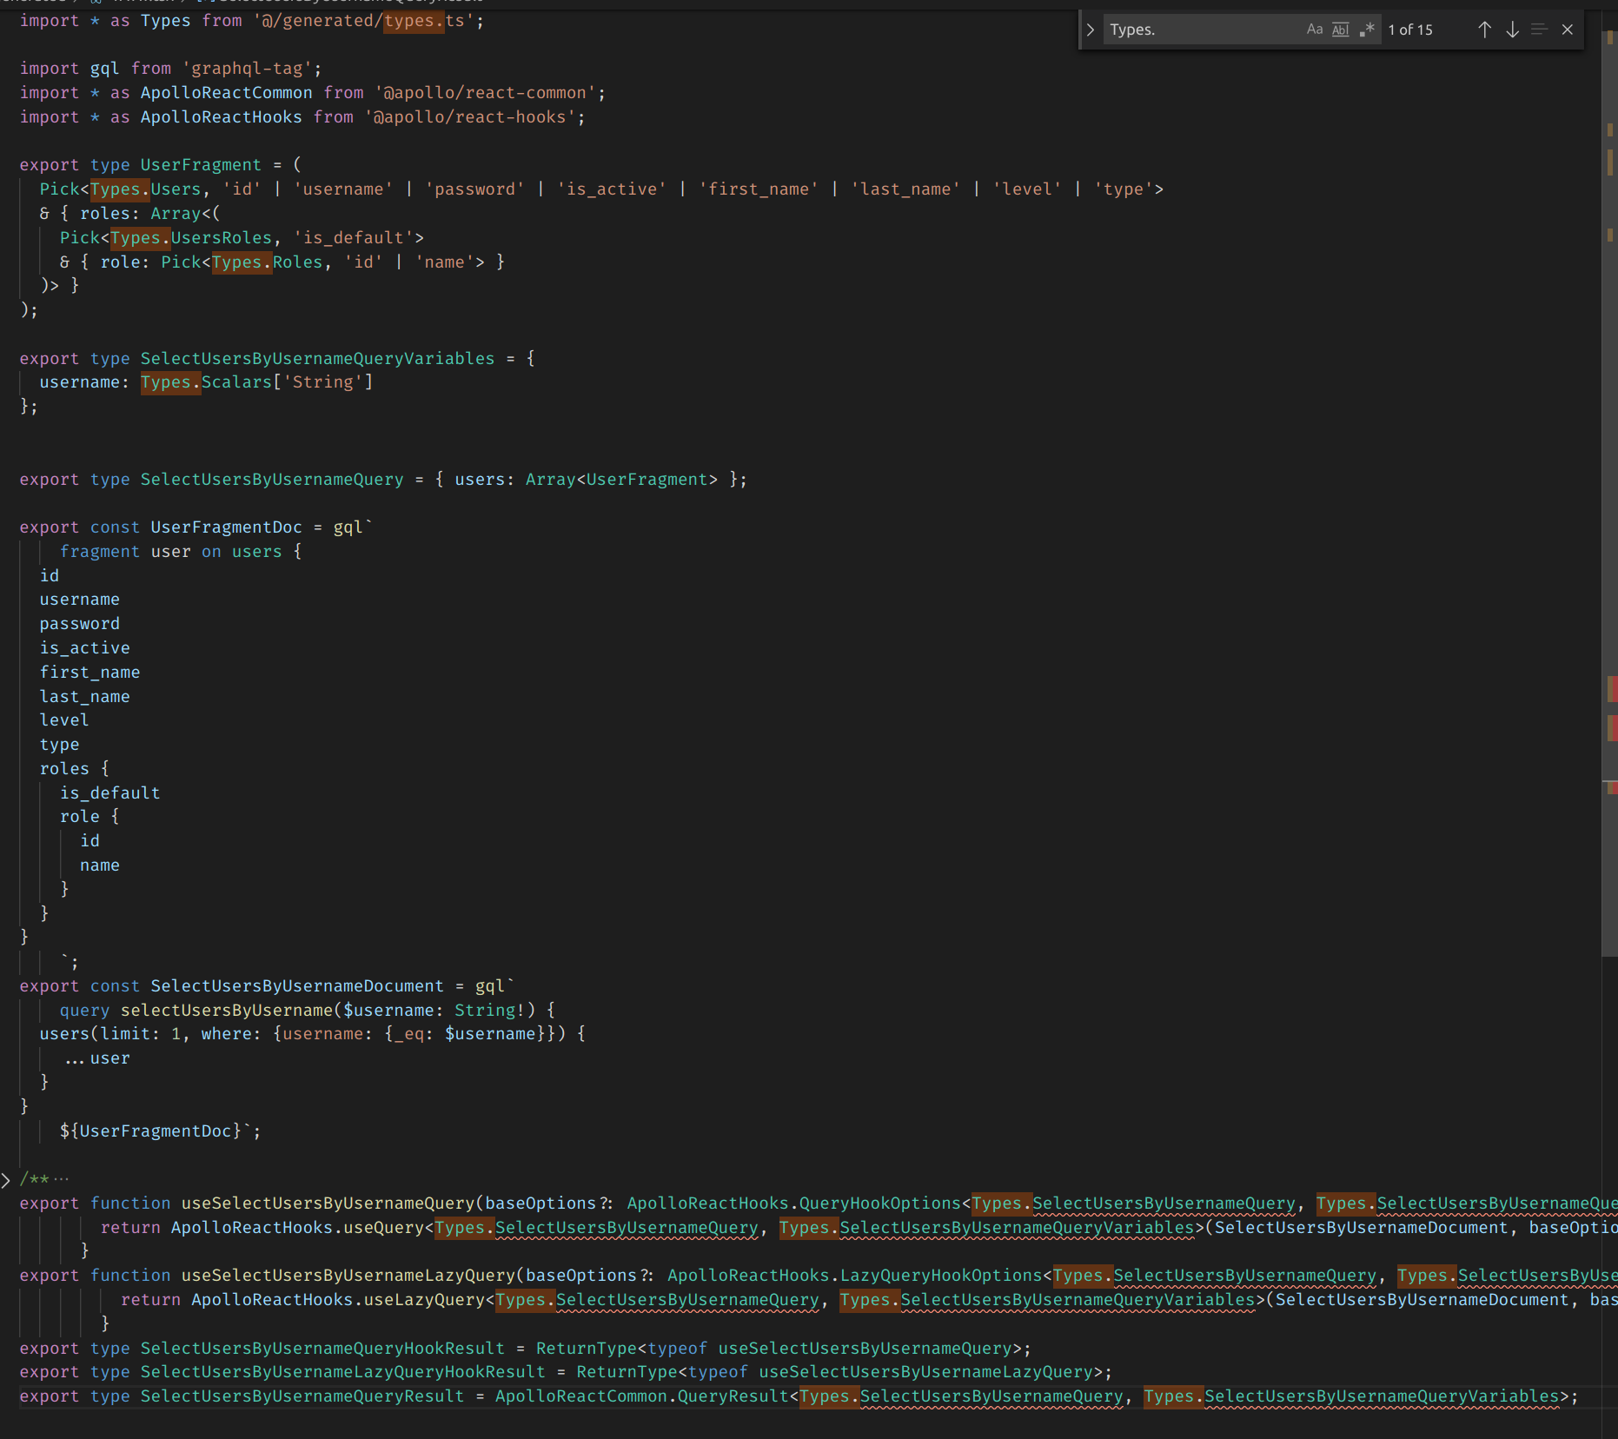Click 'last_name' field in fragment
This screenshot has height=1439, width=1618.
coord(85,696)
